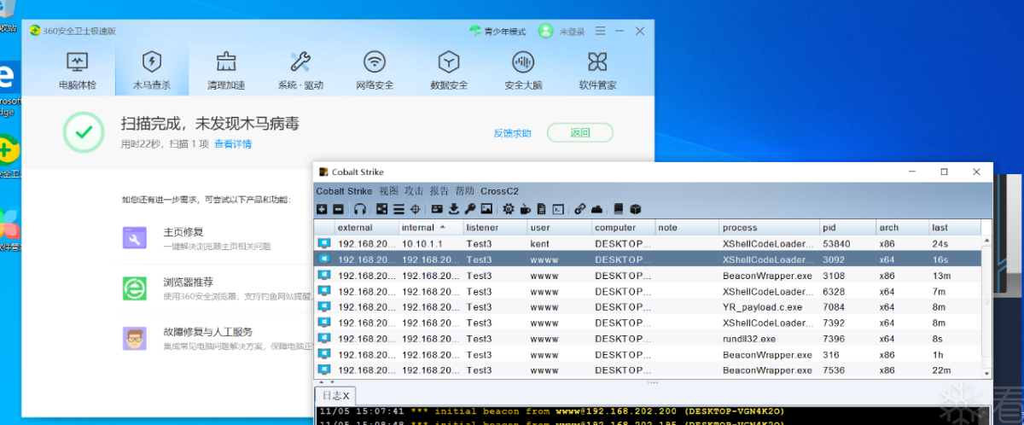Switch to session table view icon
Viewport: 1024px width, 425px height.
tap(399, 209)
